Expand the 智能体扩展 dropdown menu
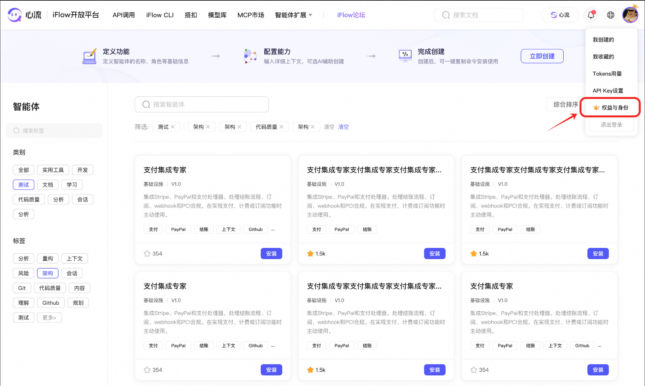Image resolution: width=645 pixels, height=386 pixels. [294, 15]
